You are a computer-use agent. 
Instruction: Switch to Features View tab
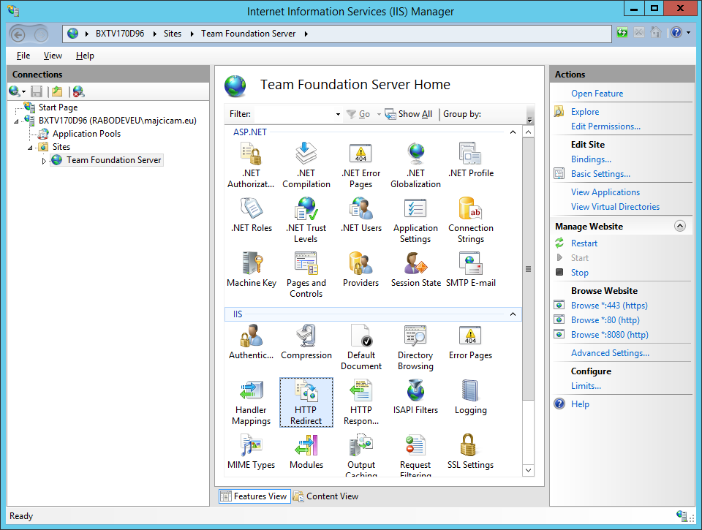(x=254, y=496)
